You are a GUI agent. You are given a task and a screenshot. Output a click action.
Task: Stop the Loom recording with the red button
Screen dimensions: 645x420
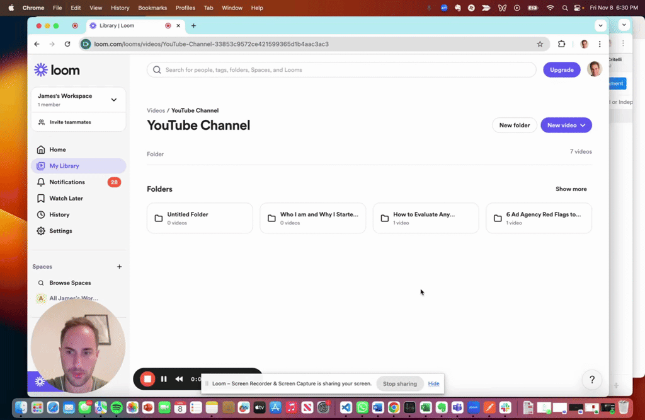pyautogui.click(x=148, y=379)
